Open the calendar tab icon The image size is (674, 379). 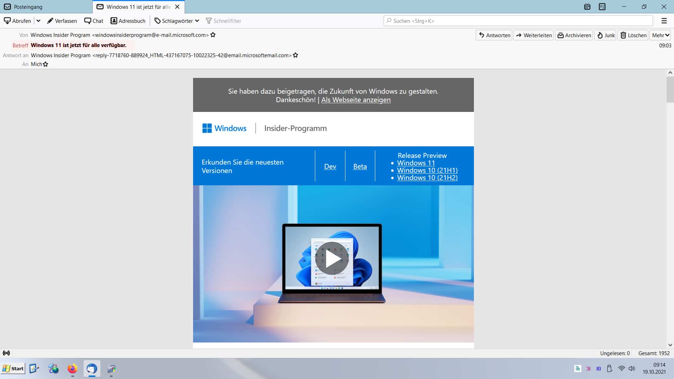pos(587,7)
